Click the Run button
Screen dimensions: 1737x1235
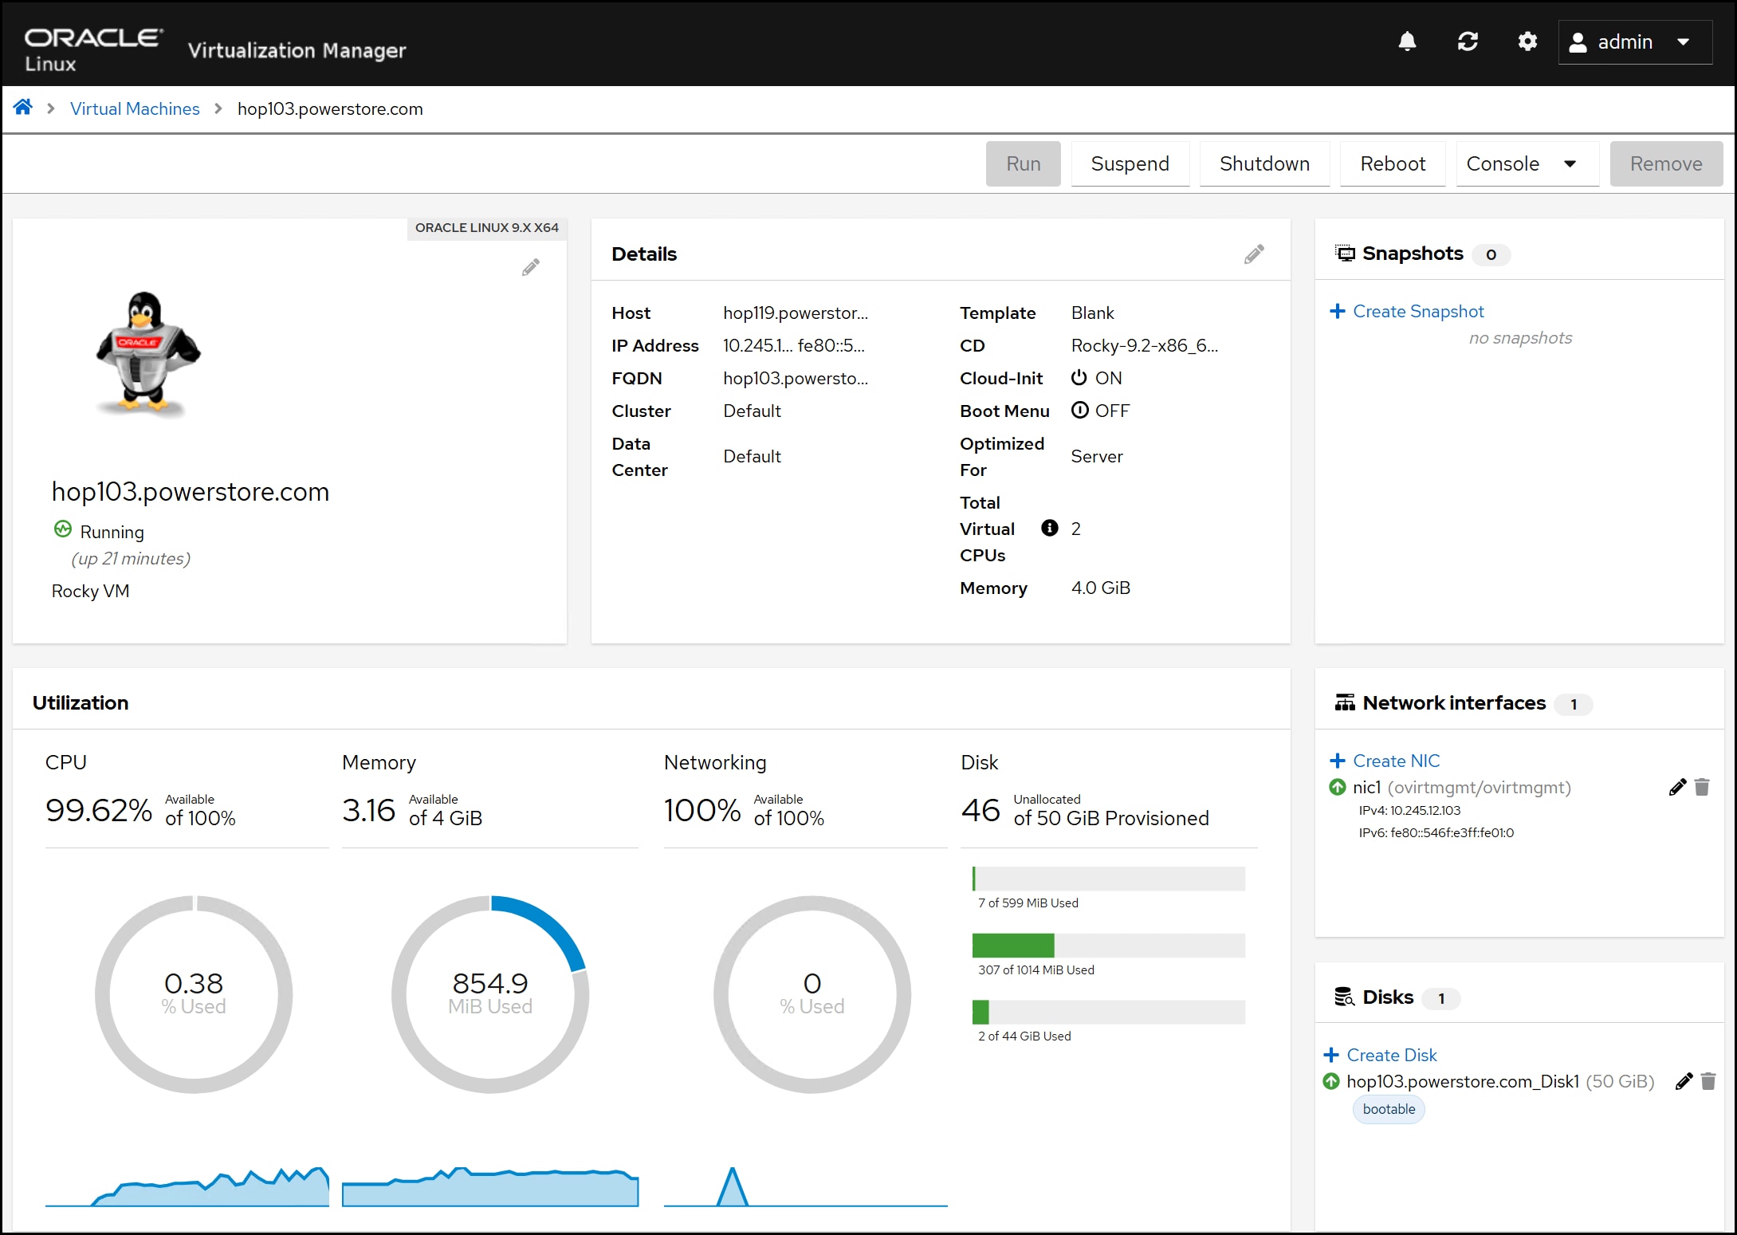(x=1023, y=163)
